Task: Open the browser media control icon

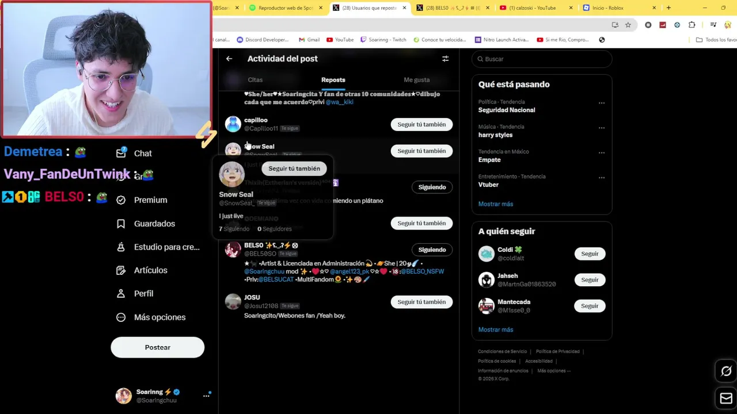Action: 713,25
